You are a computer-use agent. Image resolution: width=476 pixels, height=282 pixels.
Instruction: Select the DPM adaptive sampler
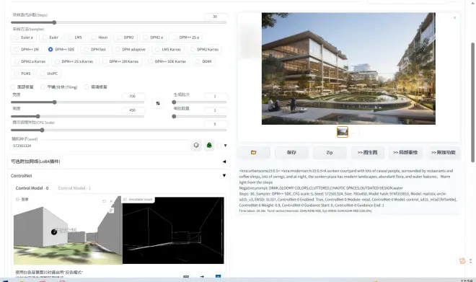tap(131, 49)
